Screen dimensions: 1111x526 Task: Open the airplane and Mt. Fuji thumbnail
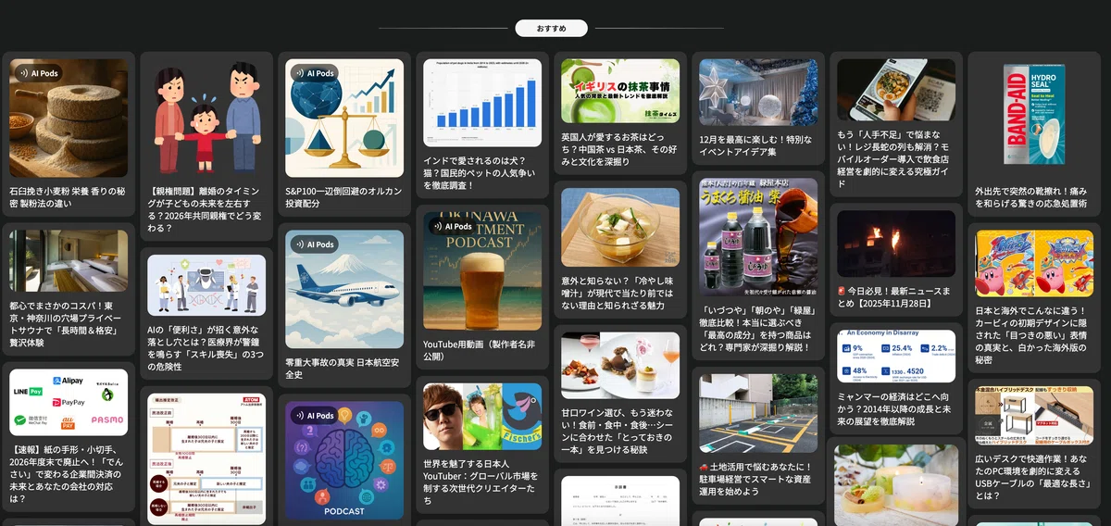point(344,289)
